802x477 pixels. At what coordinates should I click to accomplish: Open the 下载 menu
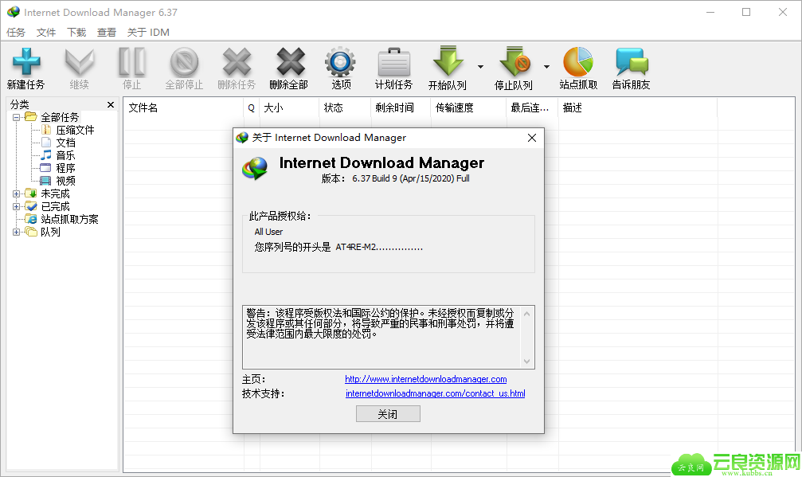[76, 32]
